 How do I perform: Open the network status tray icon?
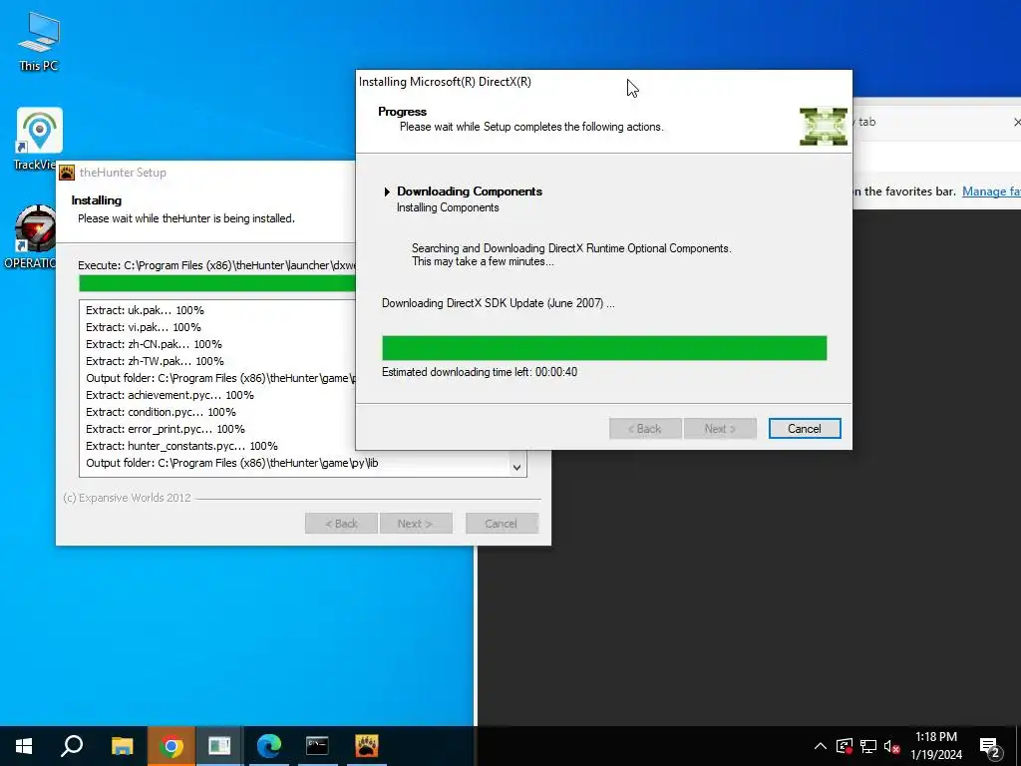pyautogui.click(x=868, y=746)
